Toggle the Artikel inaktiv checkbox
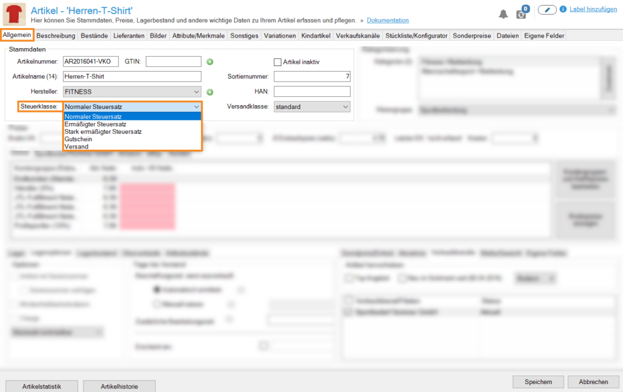623x392 pixels. [278, 61]
